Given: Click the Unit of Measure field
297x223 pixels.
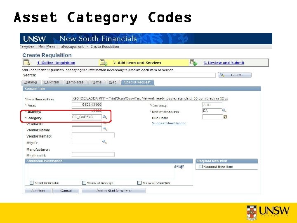Looking at the screenshot, I should [212, 111].
